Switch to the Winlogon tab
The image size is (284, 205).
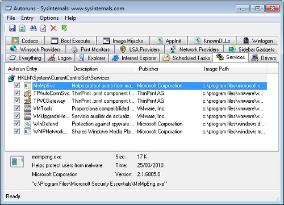pyautogui.click(x=257, y=41)
